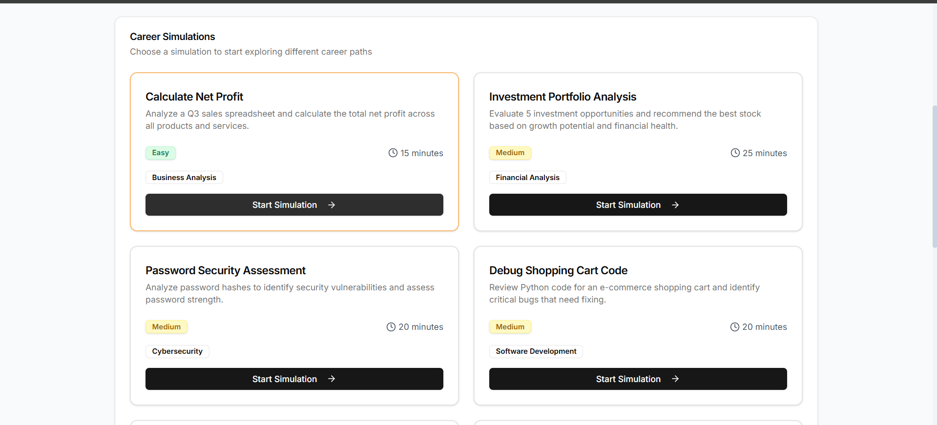The width and height of the screenshot is (937, 425).
Task: Select the Cybersecurity tag
Action: pos(177,351)
